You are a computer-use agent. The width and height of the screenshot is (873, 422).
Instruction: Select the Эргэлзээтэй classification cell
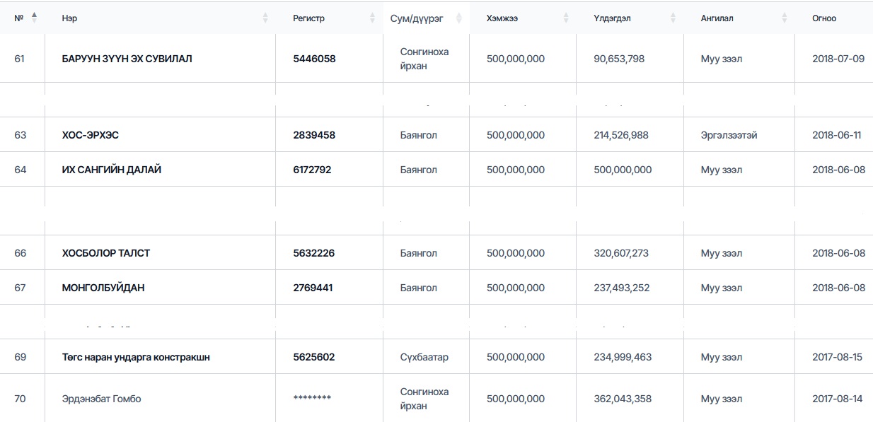(x=729, y=135)
